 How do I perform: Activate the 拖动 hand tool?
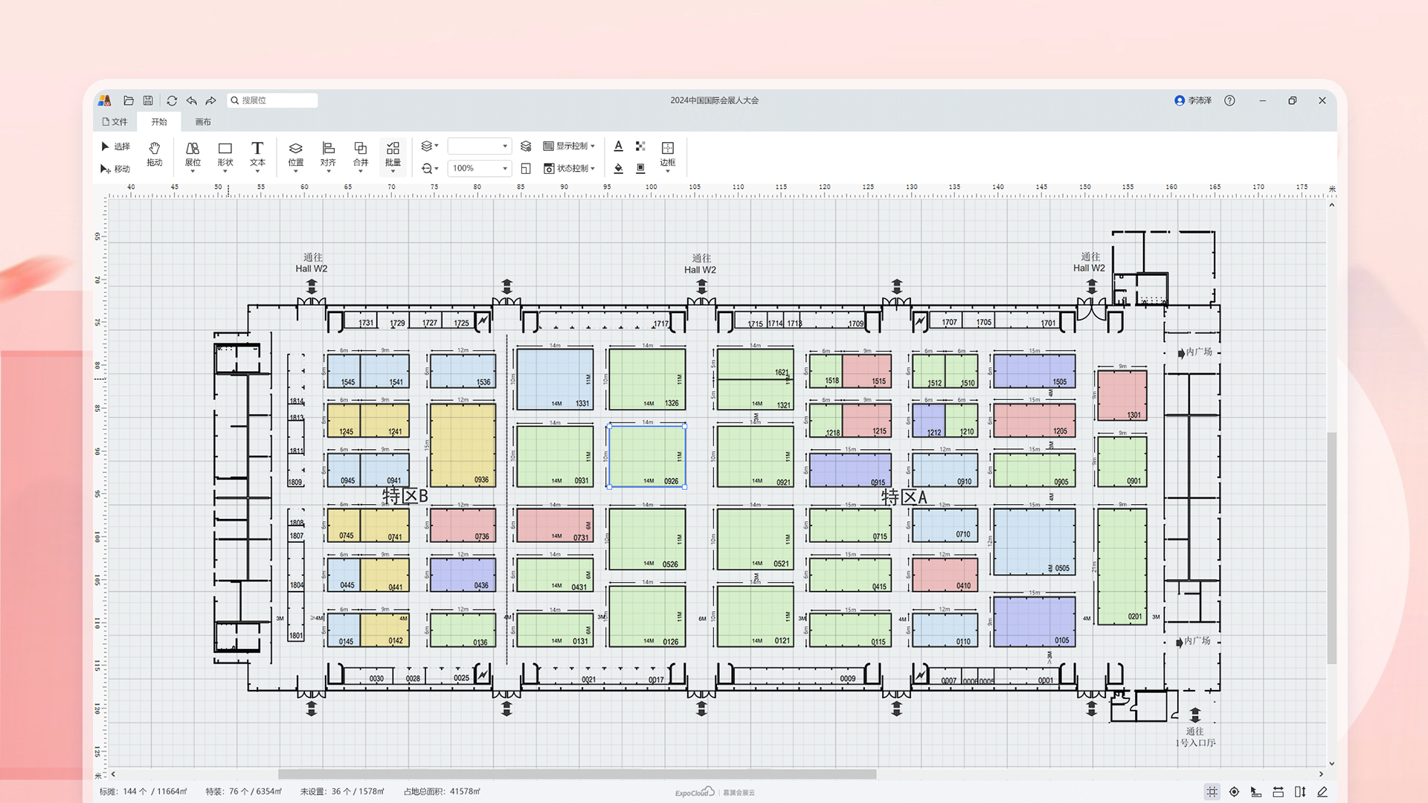[x=155, y=155]
